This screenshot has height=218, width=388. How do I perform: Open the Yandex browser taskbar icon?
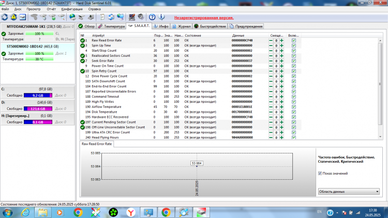(x=131, y=212)
